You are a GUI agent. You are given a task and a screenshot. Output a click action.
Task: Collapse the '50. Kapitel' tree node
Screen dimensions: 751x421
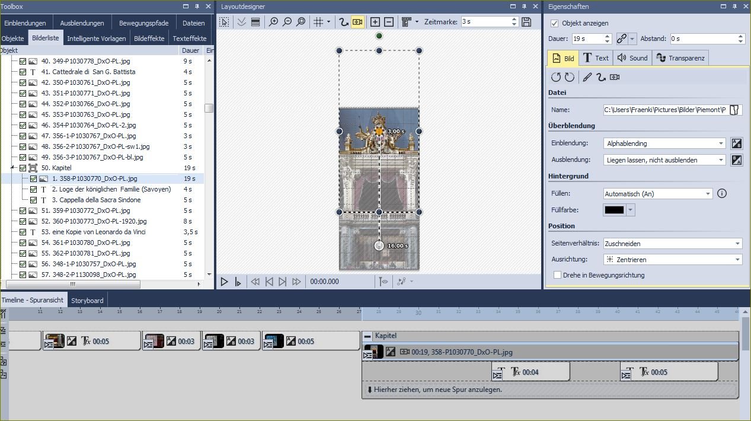coord(13,168)
